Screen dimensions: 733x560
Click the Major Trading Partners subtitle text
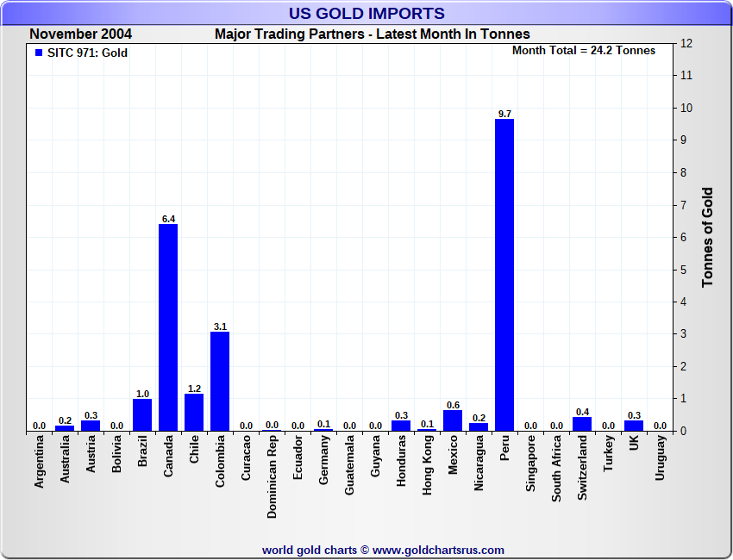point(373,34)
